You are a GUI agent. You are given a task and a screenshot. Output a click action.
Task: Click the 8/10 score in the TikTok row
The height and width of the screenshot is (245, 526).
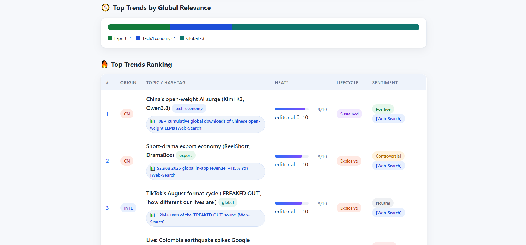(x=322, y=203)
